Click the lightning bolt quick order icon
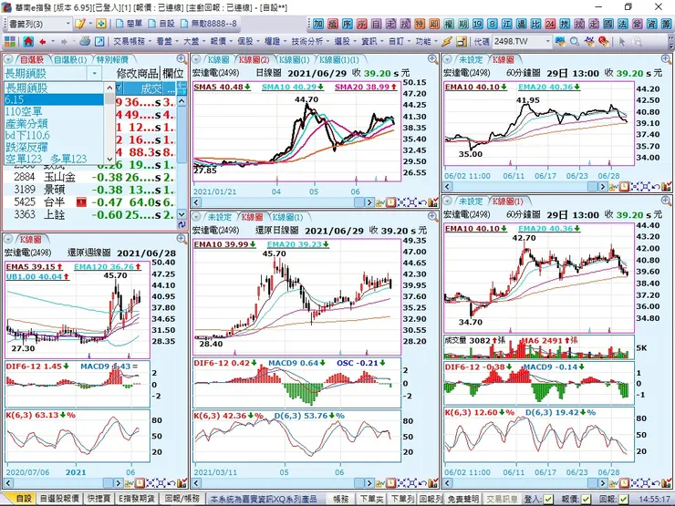 point(447,41)
